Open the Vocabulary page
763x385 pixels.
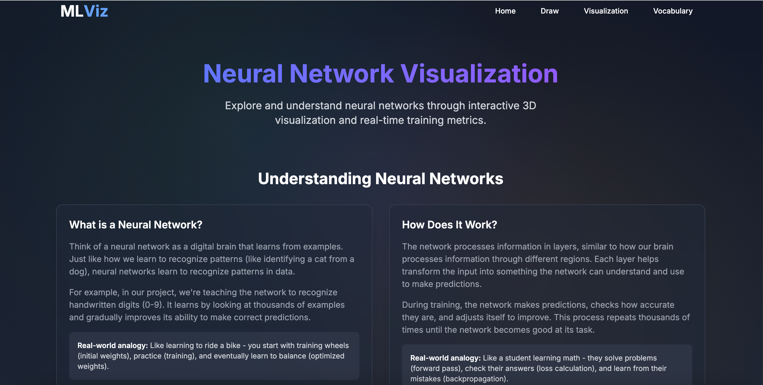pos(673,11)
